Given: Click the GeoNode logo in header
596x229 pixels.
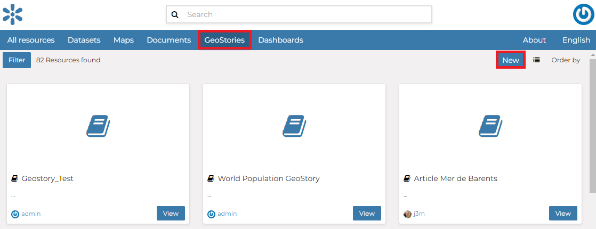Looking at the screenshot, I should click(13, 14).
